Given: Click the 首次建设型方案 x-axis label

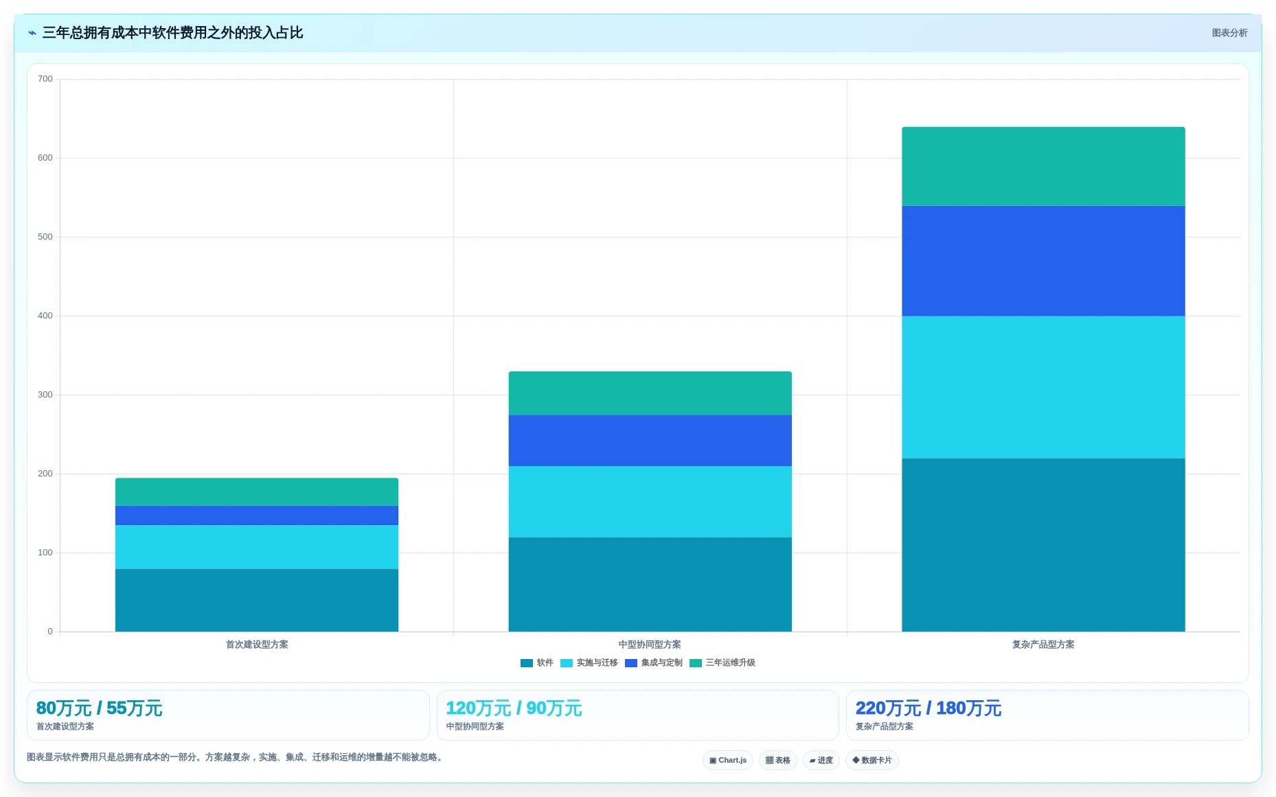Looking at the screenshot, I should coord(257,645).
